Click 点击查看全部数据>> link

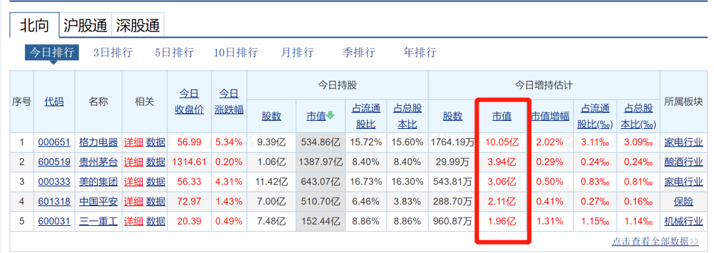[x=655, y=241]
